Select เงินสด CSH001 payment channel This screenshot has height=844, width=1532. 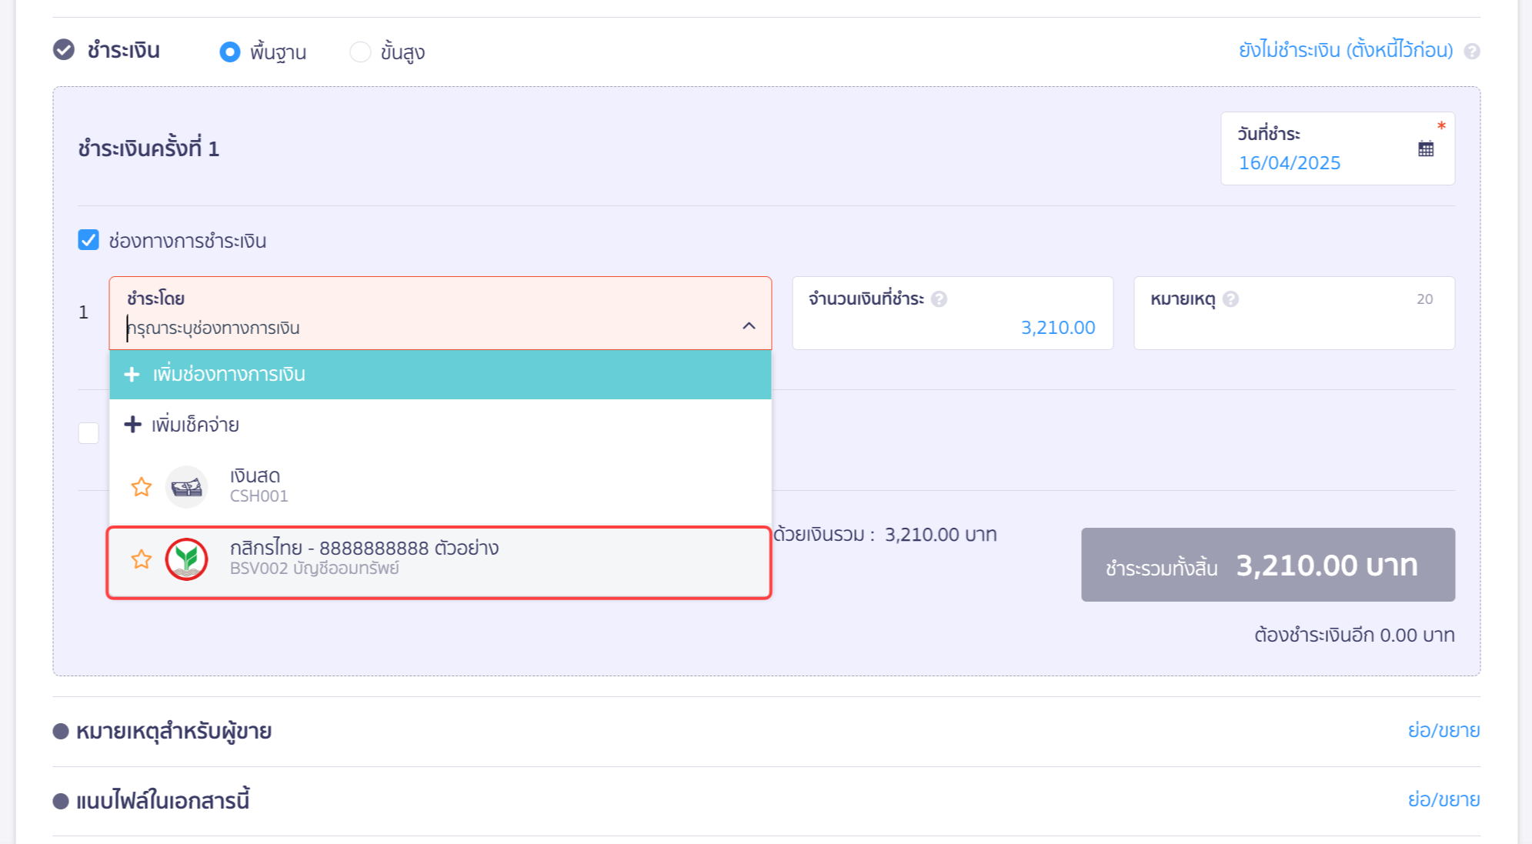click(440, 487)
